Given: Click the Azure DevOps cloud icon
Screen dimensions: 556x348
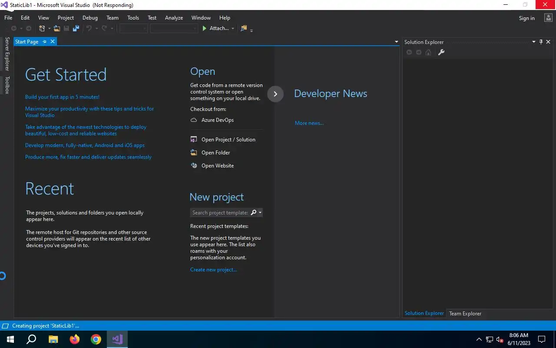Looking at the screenshot, I should click(x=194, y=120).
